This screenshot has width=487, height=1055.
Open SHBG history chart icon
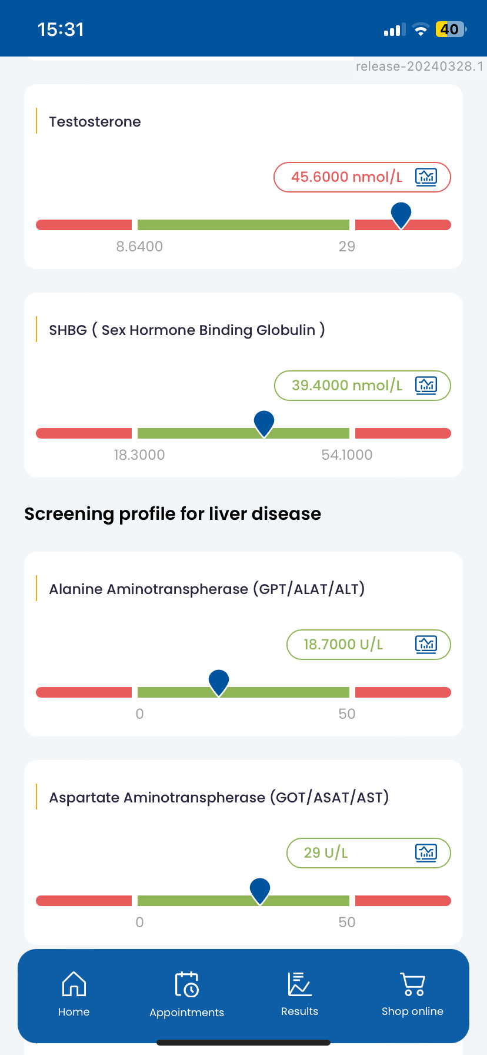click(426, 385)
